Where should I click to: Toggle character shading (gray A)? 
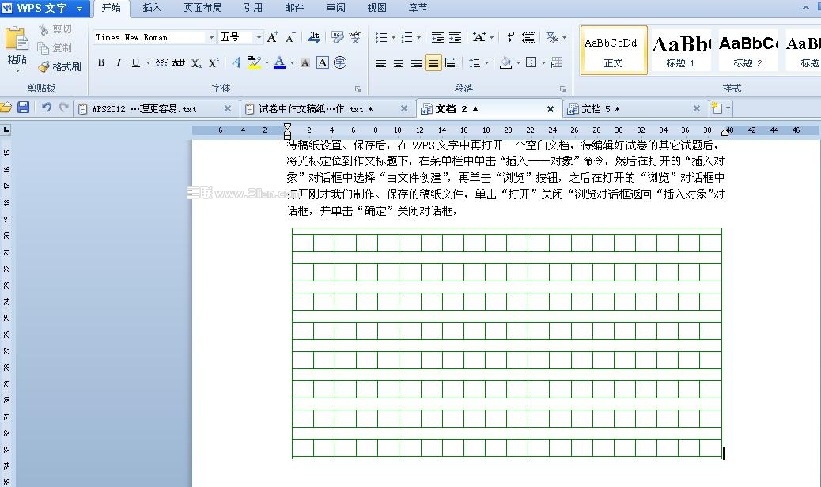(x=305, y=62)
